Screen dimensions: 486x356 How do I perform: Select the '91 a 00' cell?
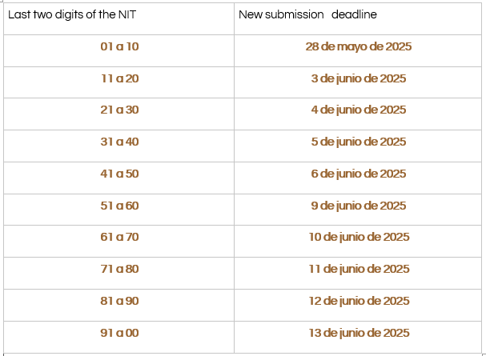pyautogui.click(x=118, y=337)
